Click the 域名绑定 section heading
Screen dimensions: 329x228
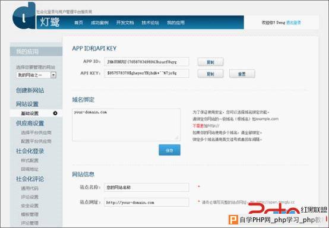[x=83, y=100]
